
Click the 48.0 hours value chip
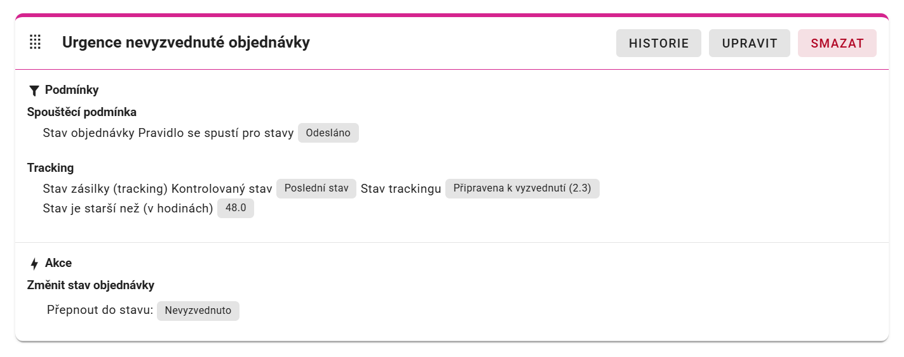tap(235, 208)
